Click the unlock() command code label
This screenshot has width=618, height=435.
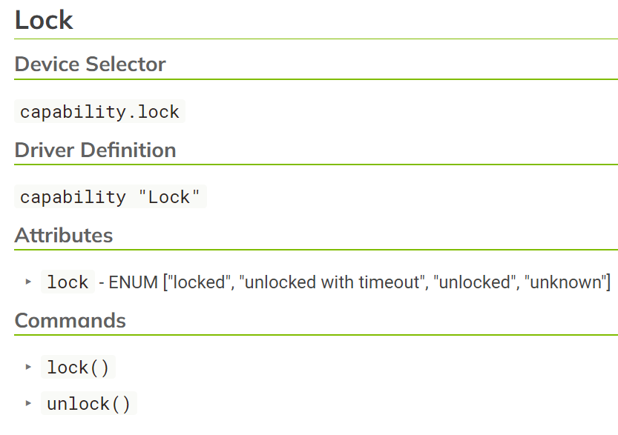88,405
